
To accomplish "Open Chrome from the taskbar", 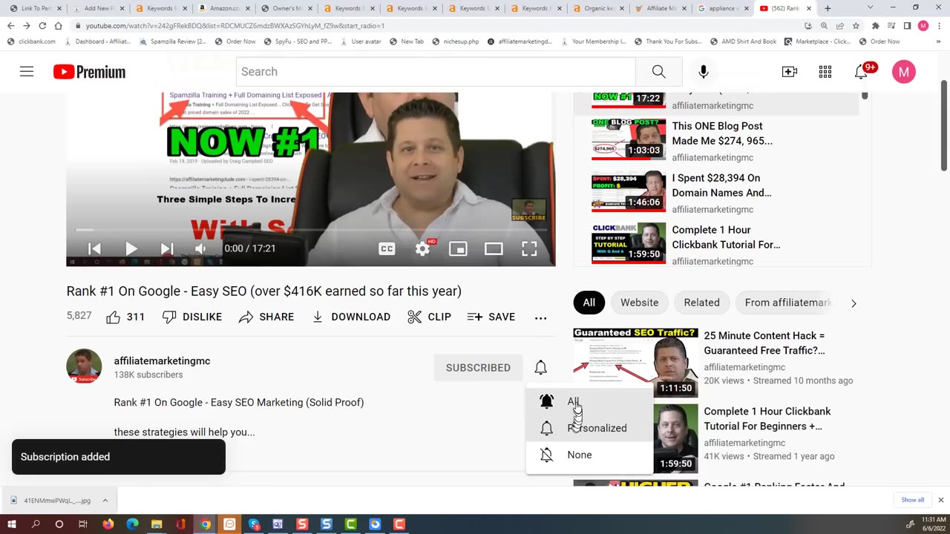I will pyautogui.click(x=206, y=524).
